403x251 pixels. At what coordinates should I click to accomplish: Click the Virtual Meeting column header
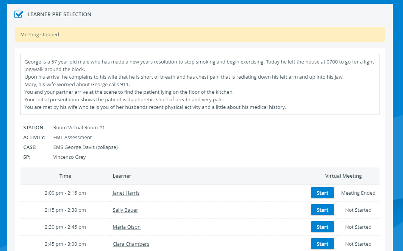pos(344,176)
